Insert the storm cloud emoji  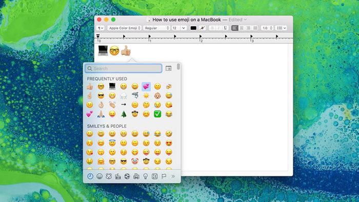pos(124,95)
